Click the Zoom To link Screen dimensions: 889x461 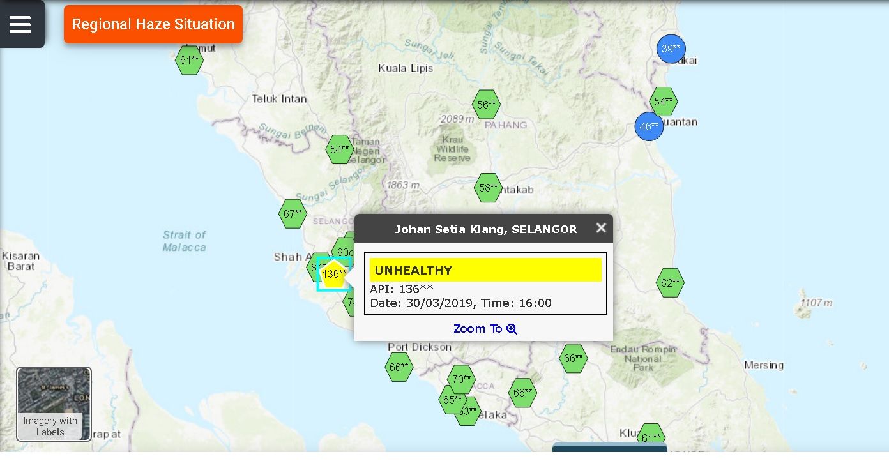coord(485,329)
